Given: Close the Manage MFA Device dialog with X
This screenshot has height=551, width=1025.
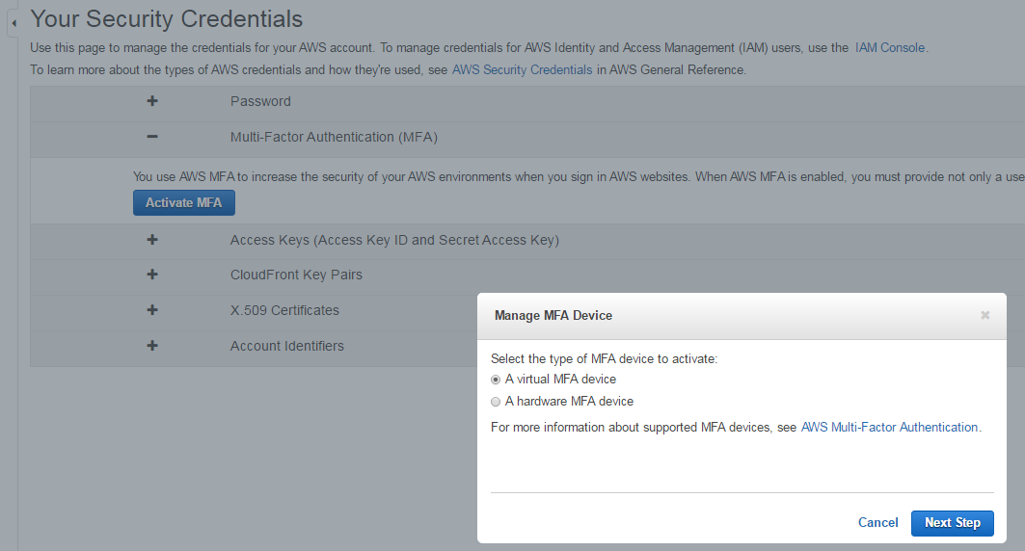Looking at the screenshot, I should click(985, 315).
